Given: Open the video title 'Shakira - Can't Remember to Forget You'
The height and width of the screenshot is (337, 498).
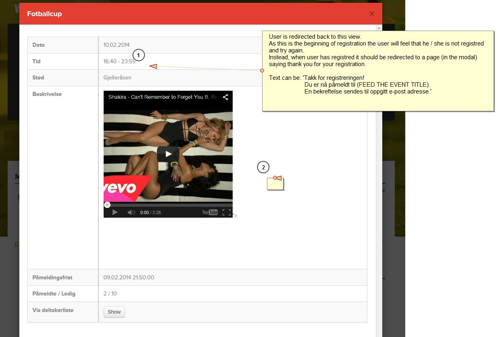Looking at the screenshot, I should (x=163, y=97).
